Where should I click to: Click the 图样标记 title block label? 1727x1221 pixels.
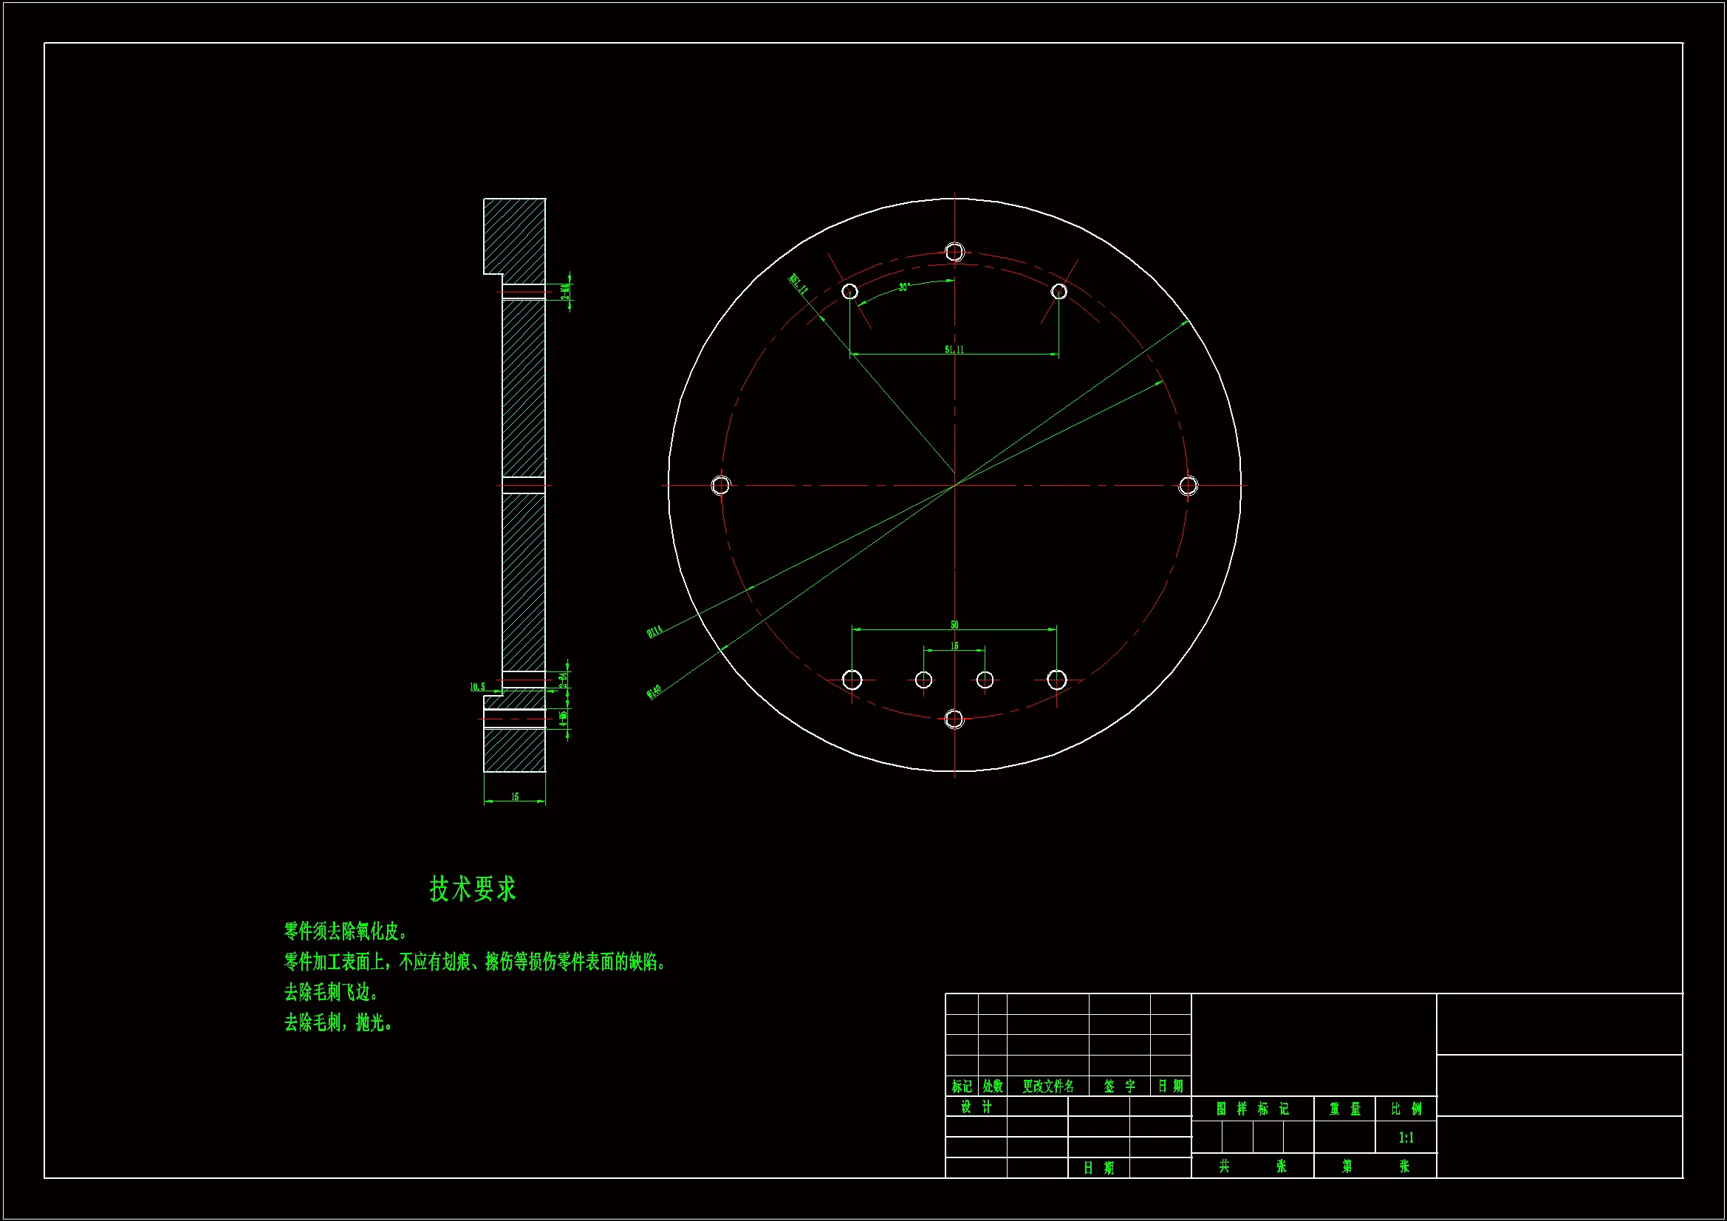tap(1251, 1108)
